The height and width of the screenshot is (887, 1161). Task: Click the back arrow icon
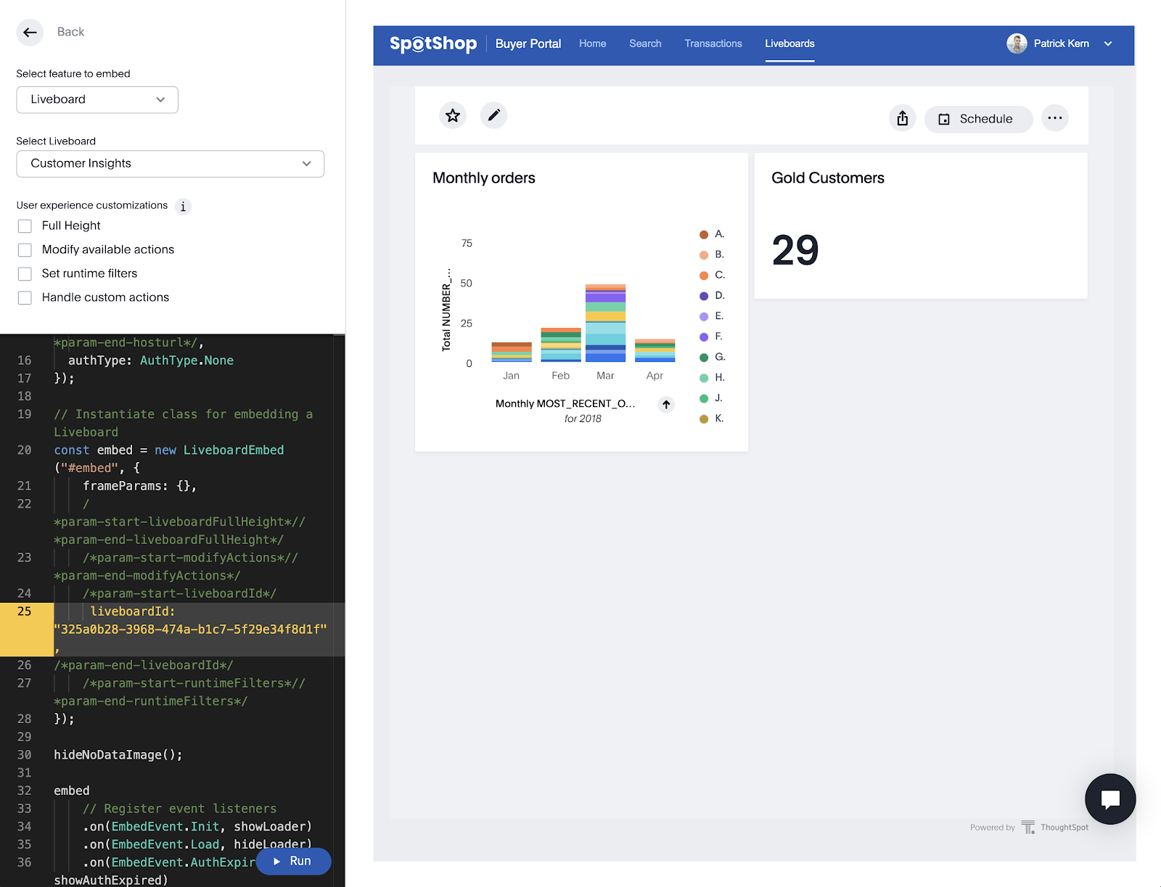click(30, 32)
